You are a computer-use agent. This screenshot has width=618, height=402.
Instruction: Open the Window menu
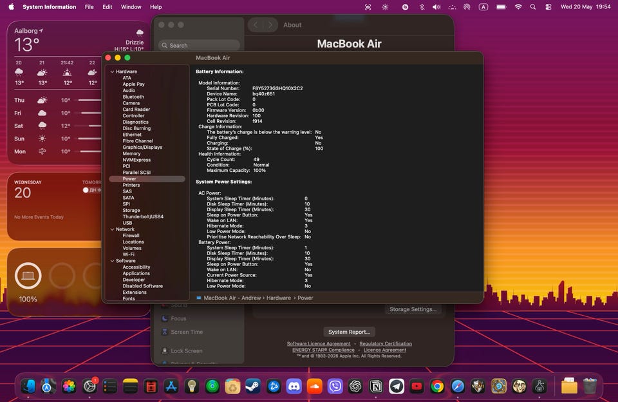(x=131, y=7)
